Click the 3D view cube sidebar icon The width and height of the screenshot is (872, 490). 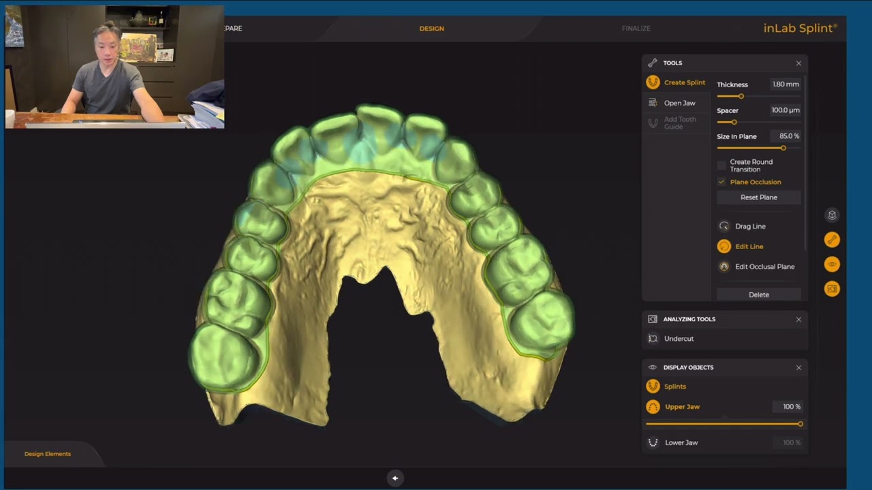pyautogui.click(x=832, y=215)
